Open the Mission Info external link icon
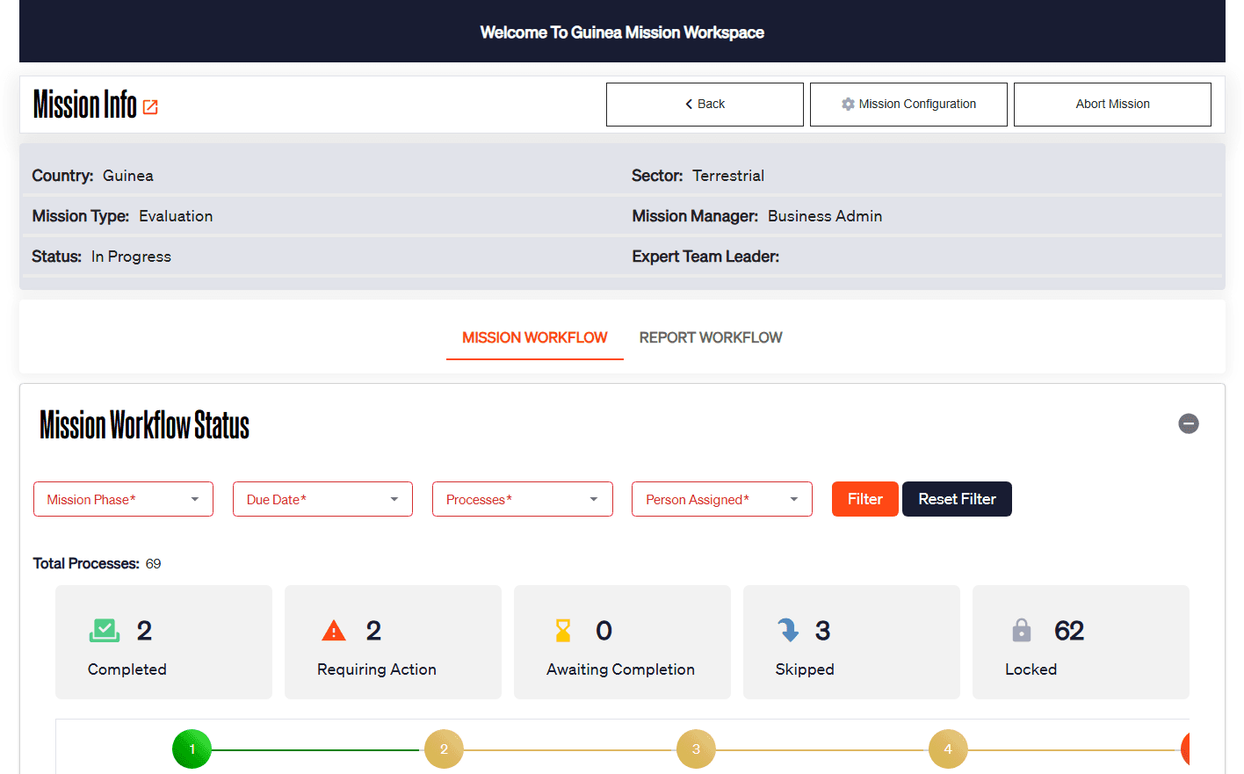 click(150, 107)
